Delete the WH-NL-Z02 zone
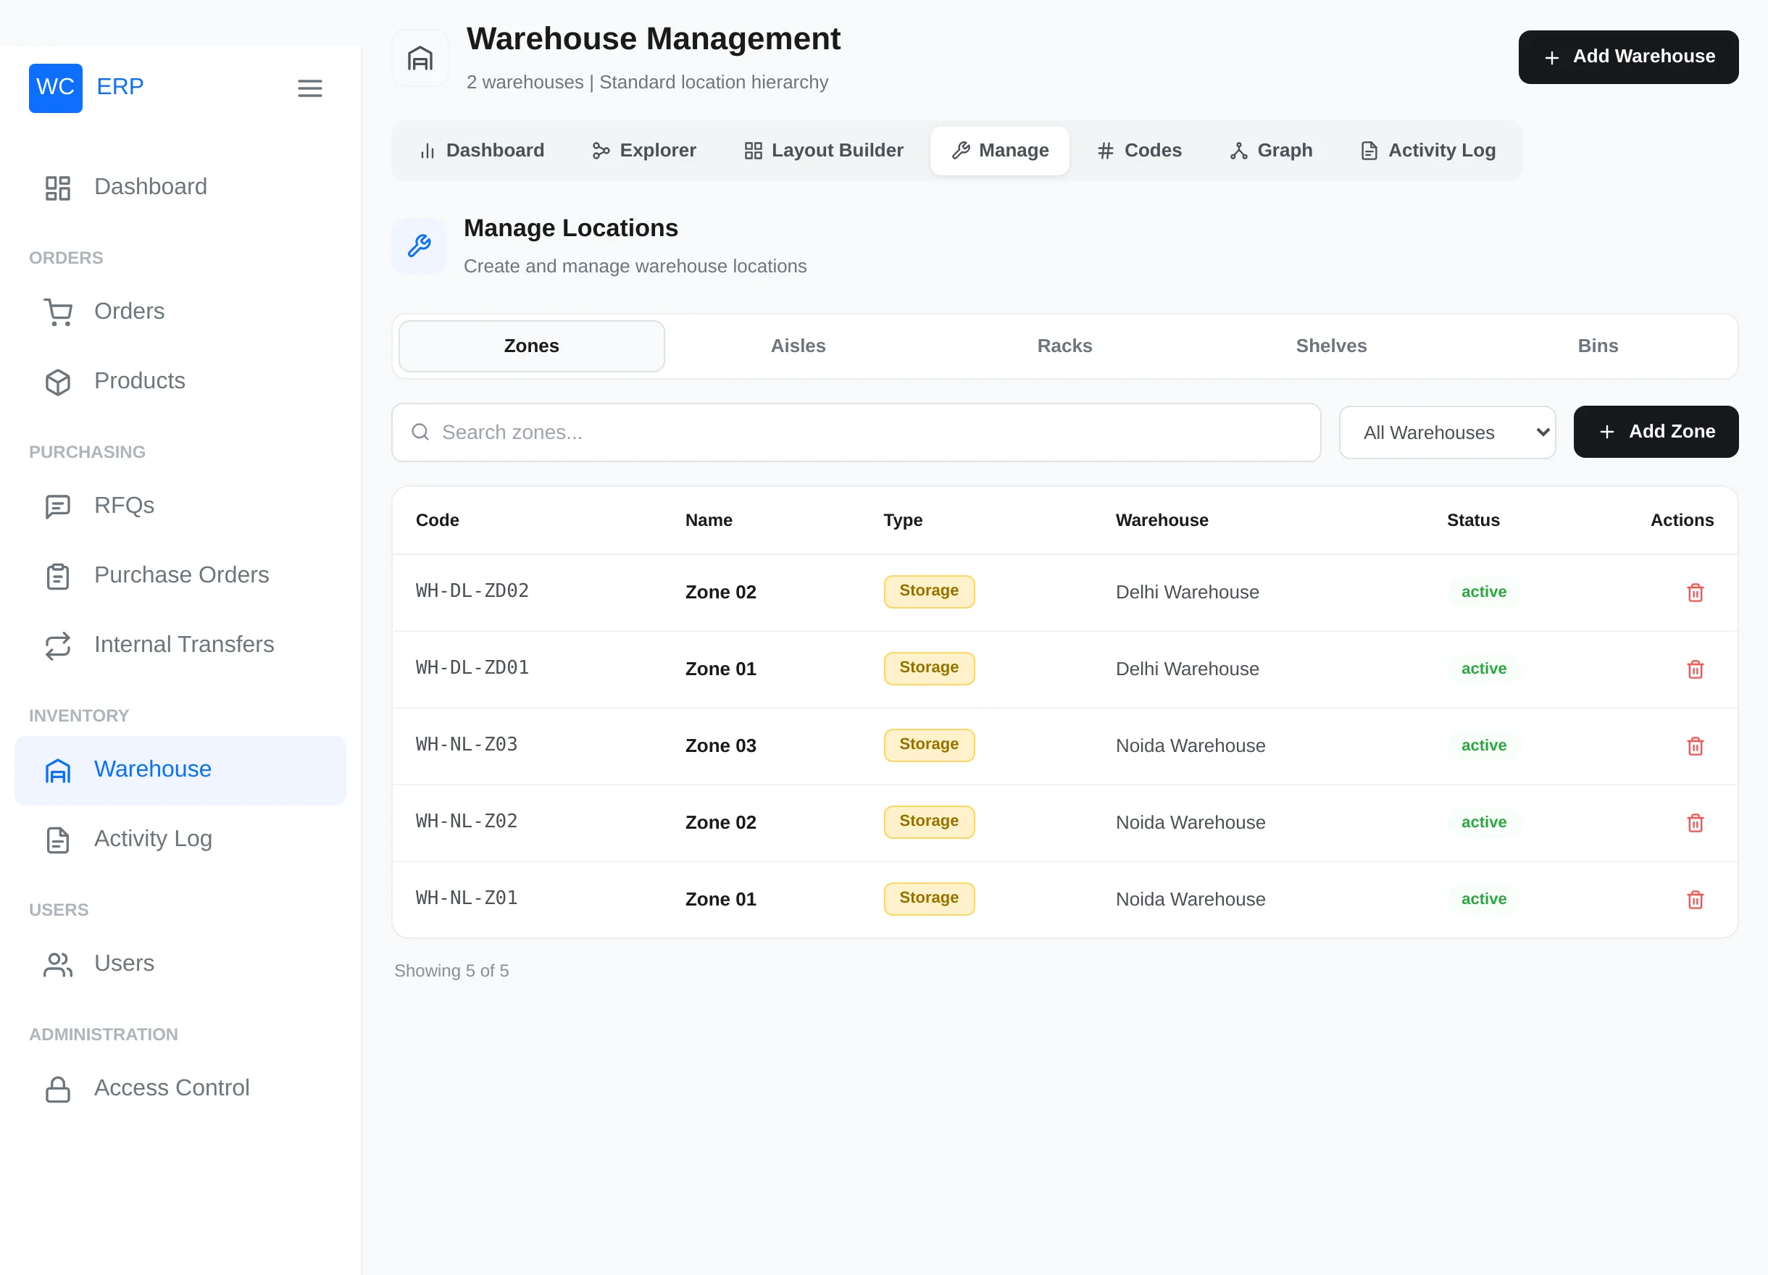 coord(1695,823)
